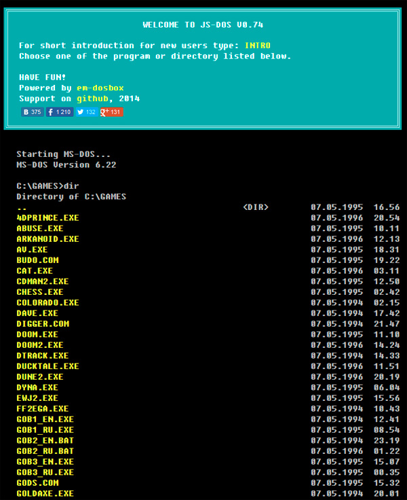Image resolution: width=407 pixels, height=500 pixels.
Task: Select DUNE2.EXE in the list
Action: tap(39, 377)
